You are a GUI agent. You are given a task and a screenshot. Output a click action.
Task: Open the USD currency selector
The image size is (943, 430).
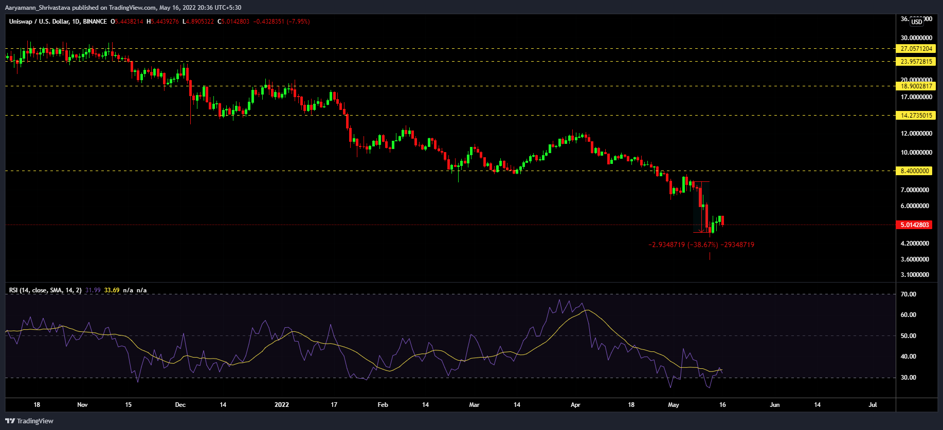[x=917, y=22]
